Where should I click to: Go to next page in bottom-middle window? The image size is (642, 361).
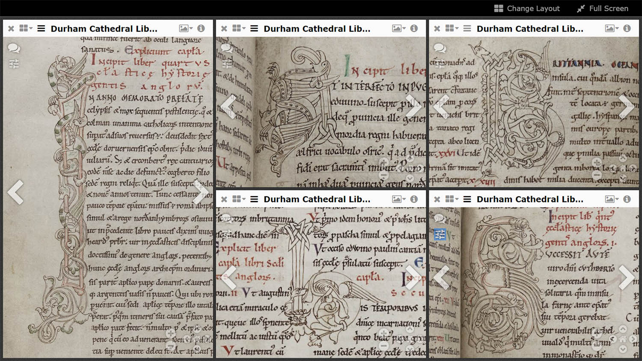[x=413, y=277]
